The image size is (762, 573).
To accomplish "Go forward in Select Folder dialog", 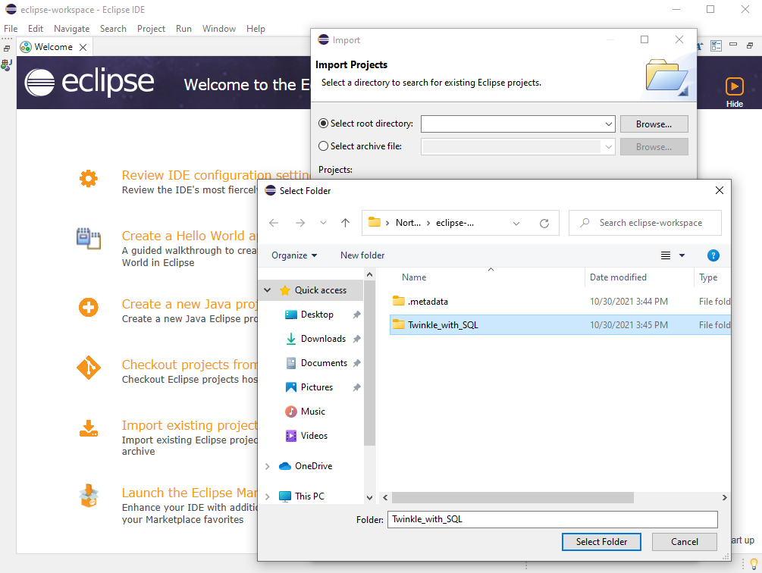I will coord(300,223).
